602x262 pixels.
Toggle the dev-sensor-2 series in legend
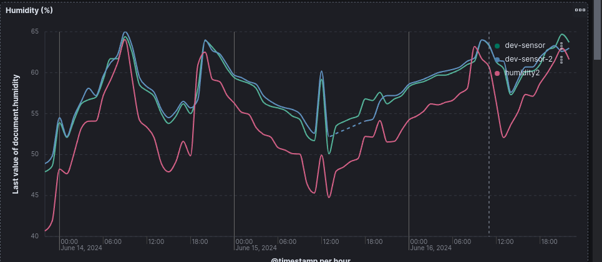pos(528,59)
